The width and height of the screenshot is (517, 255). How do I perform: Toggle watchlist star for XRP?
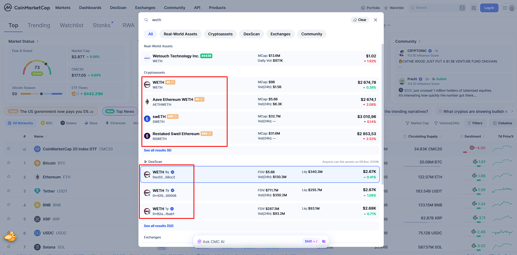(9, 219)
